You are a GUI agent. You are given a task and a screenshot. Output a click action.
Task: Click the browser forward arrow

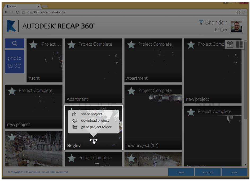point(11,12)
